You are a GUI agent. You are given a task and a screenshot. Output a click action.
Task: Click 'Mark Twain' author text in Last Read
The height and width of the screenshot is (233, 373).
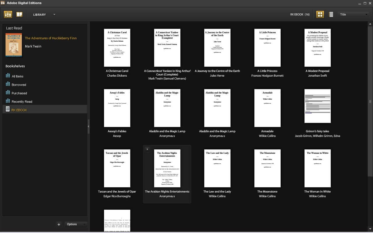(33, 46)
